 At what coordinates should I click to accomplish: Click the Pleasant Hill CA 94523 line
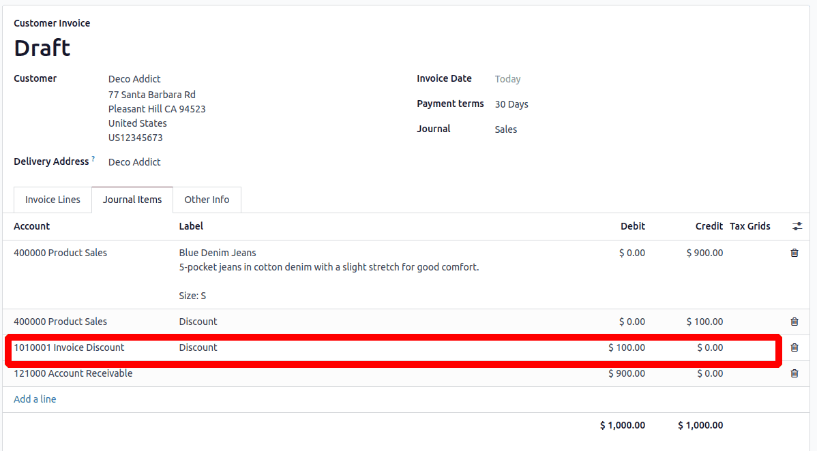click(157, 109)
